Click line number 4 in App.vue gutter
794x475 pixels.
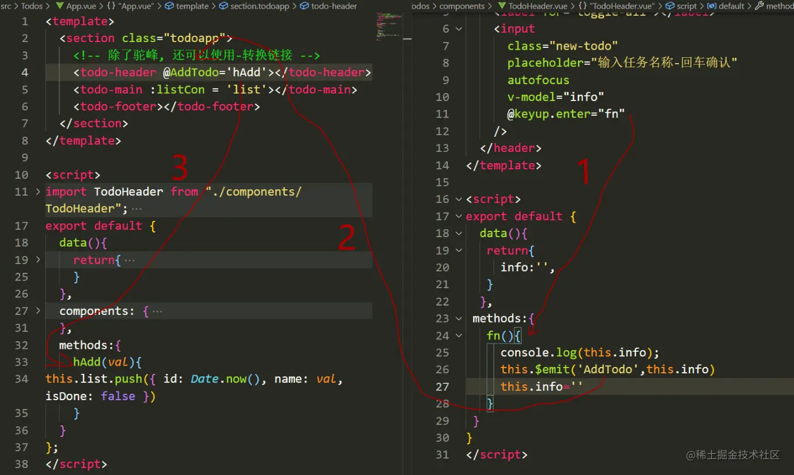25,72
